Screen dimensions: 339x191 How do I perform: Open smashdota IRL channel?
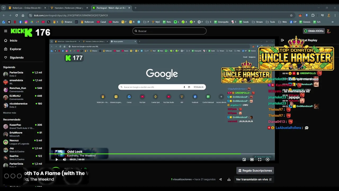[x=23, y=82]
